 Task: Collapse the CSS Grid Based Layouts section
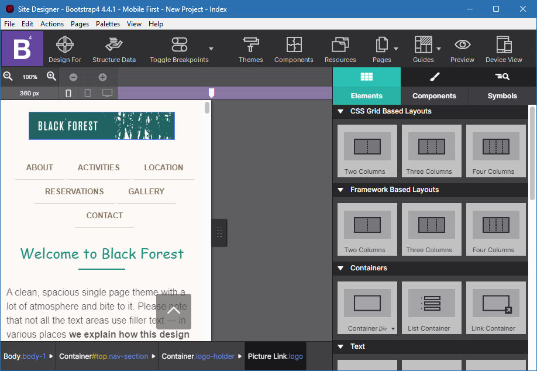(340, 111)
